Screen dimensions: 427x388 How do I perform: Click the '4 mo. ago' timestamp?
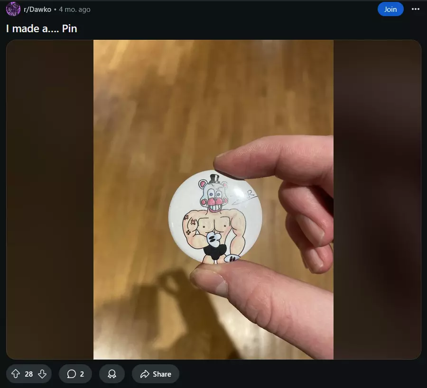74,9
